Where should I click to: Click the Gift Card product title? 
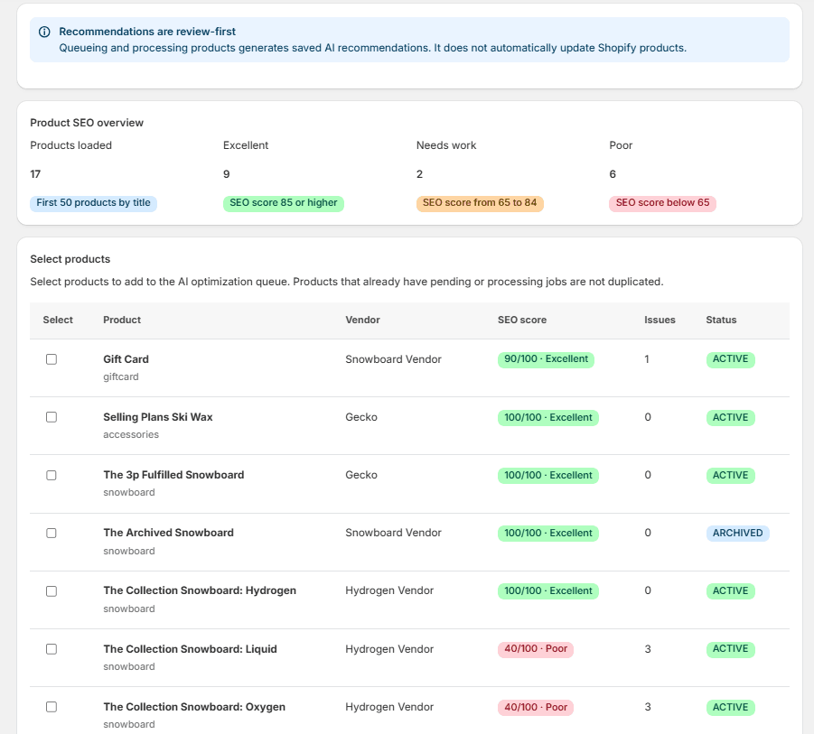126,359
